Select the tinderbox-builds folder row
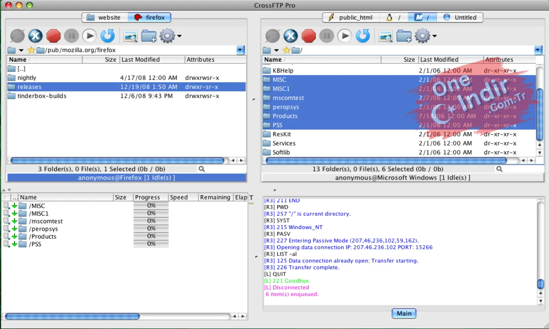549x329 pixels. coord(126,96)
